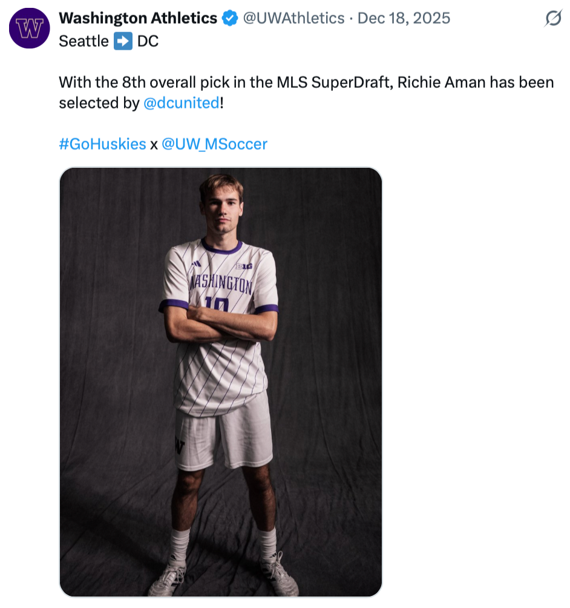Open the Dec 18, 2025 timestamp

tap(404, 19)
